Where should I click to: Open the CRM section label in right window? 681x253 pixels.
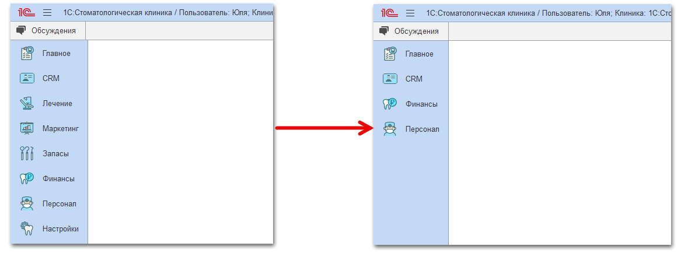[x=414, y=79]
